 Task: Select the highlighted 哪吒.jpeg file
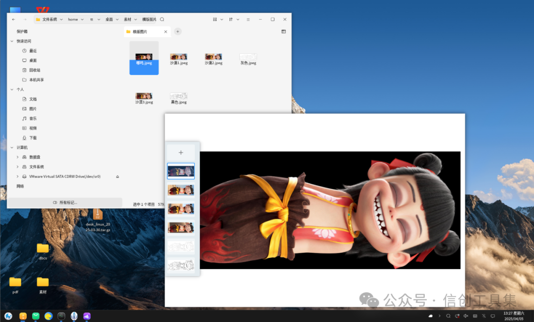click(144, 58)
